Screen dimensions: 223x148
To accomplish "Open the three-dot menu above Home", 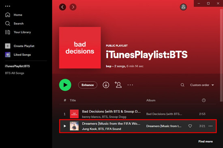I will tap(8, 6).
